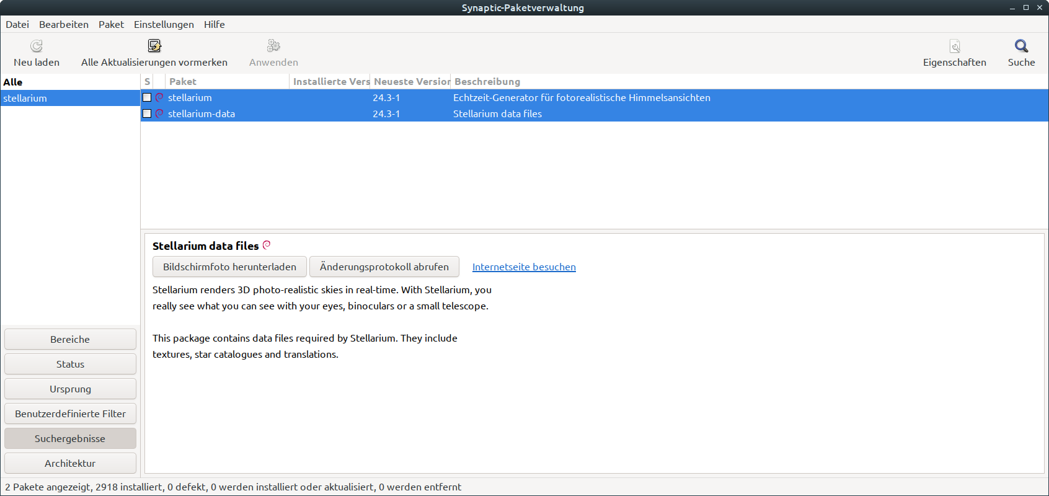
Task: Sort by Neueste Version column header
Action: pos(410,81)
